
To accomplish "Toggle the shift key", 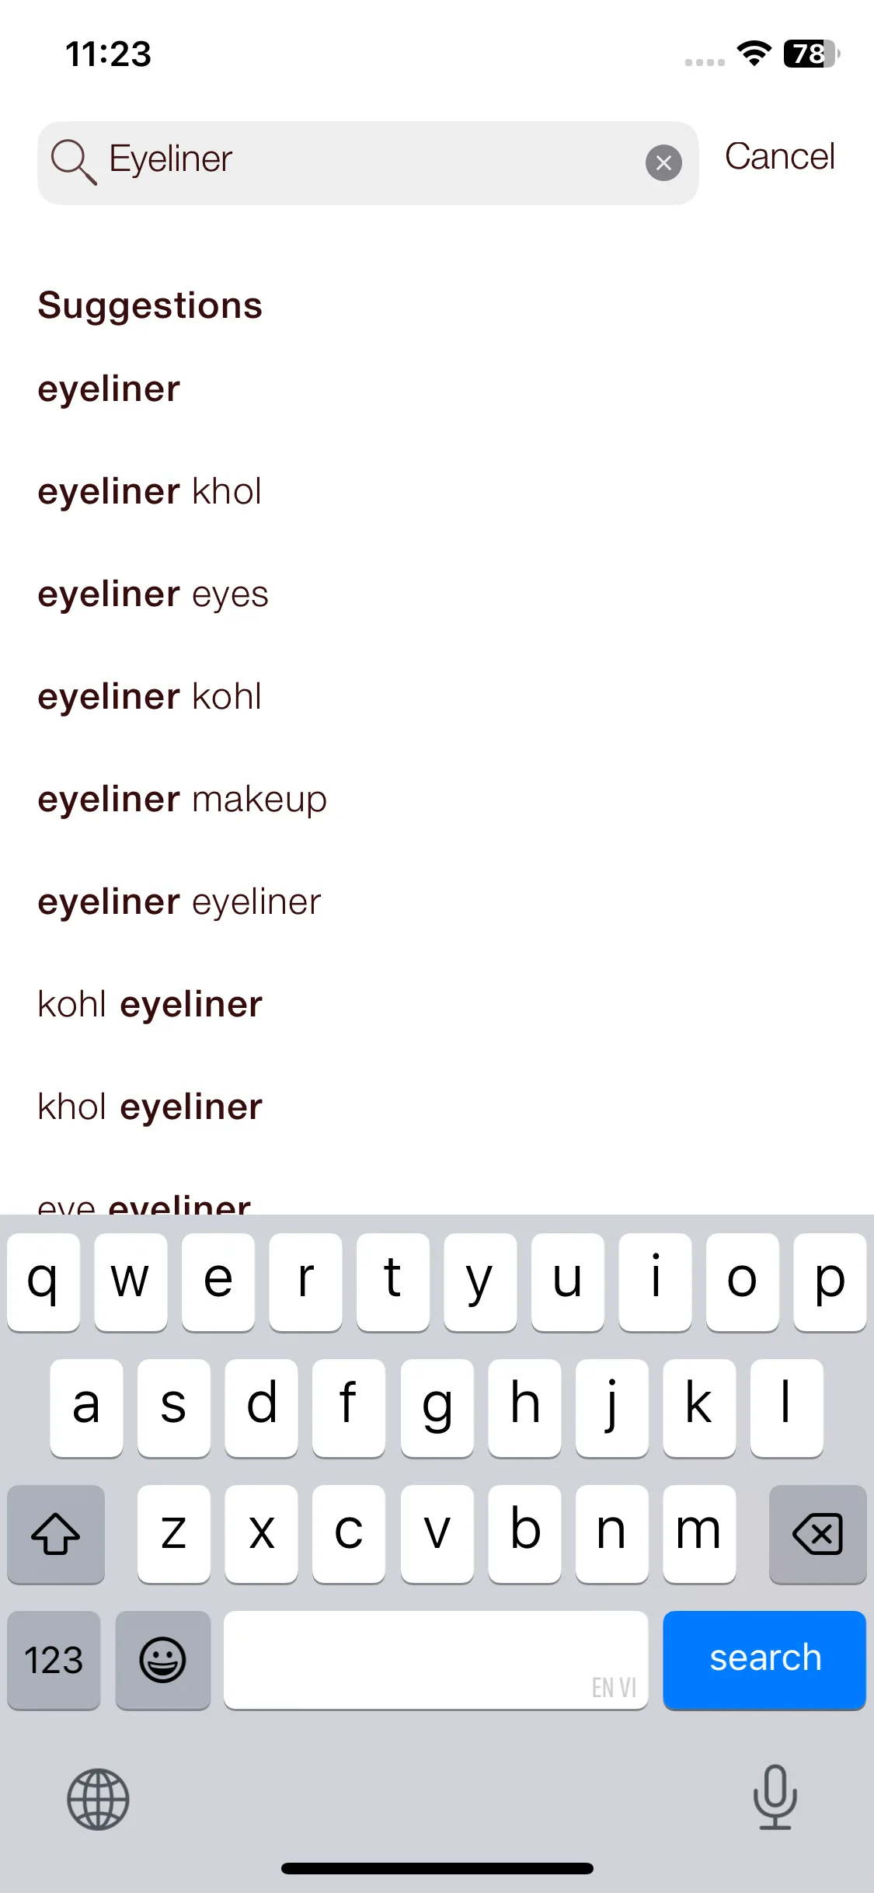I will (56, 1534).
